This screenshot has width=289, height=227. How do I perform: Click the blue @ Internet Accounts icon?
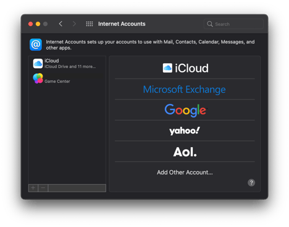36,45
